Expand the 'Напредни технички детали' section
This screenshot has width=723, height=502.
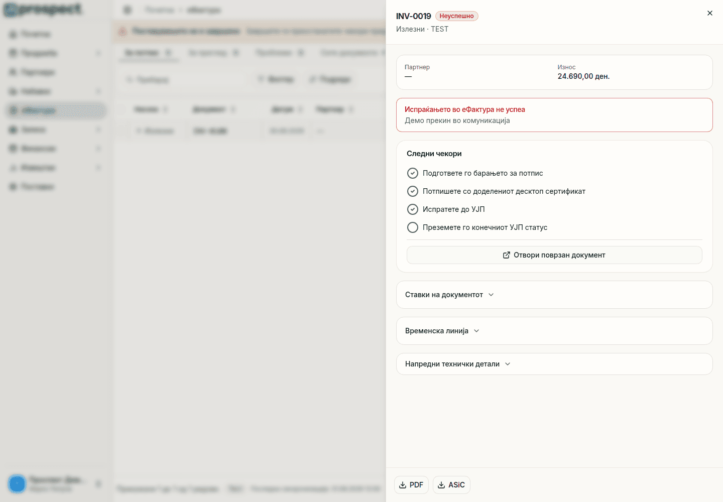pyautogui.click(x=554, y=364)
